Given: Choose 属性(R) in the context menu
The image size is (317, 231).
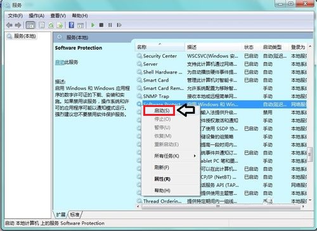Looking at the screenshot, I should pos(171,179).
